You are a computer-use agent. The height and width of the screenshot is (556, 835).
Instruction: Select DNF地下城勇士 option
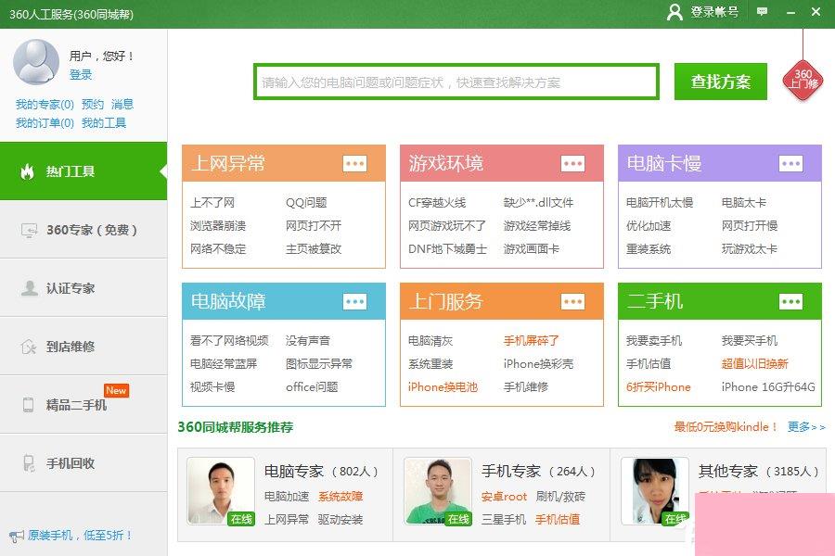click(447, 248)
